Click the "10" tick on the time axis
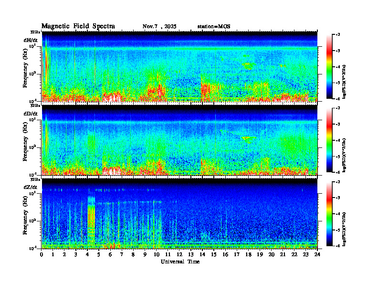The image size is (378, 292). pyautogui.click(x=156, y=254)
